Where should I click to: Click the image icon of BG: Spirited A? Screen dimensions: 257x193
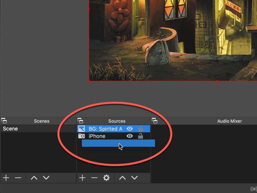point(82,129)
